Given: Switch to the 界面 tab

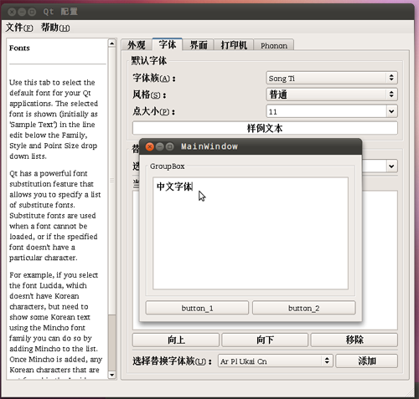Looking at the screenshot, I should point(199,45).
